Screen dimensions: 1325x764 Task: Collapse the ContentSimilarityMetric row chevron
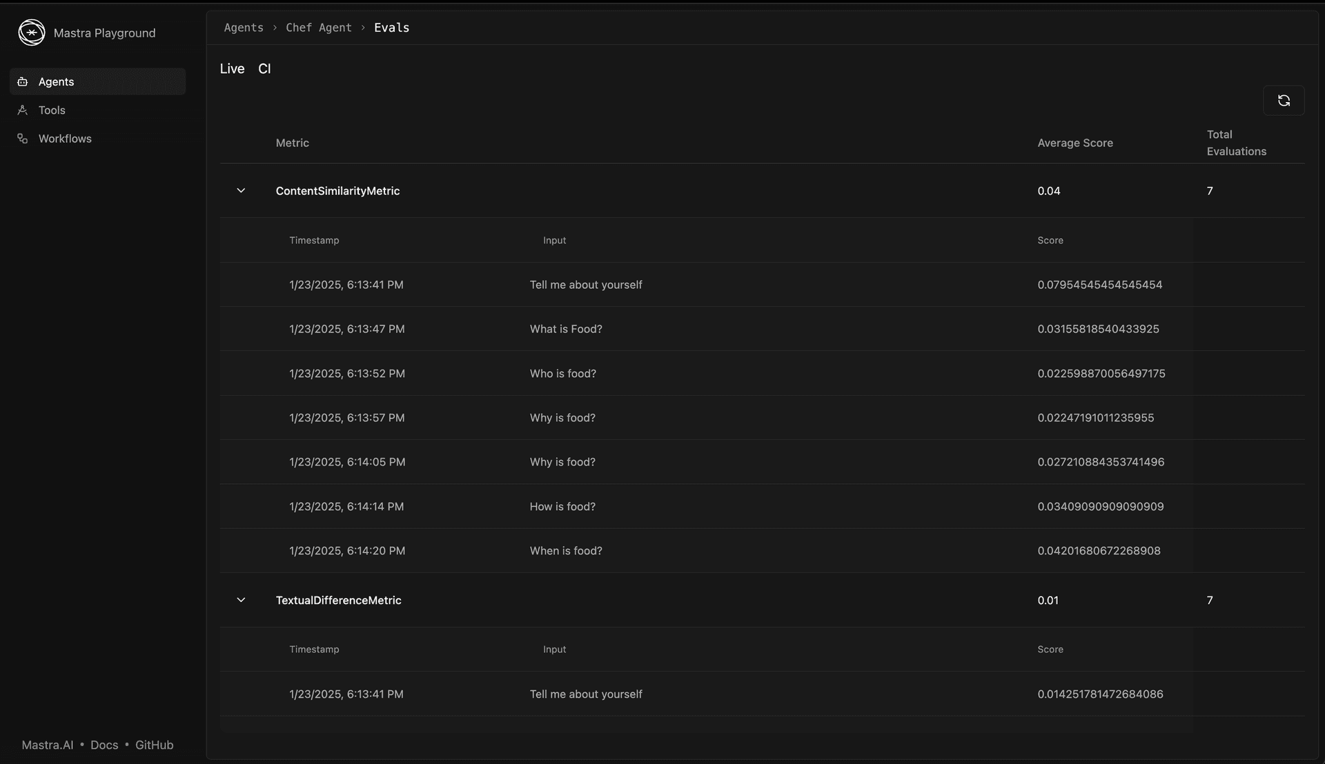tap(241, 191)
